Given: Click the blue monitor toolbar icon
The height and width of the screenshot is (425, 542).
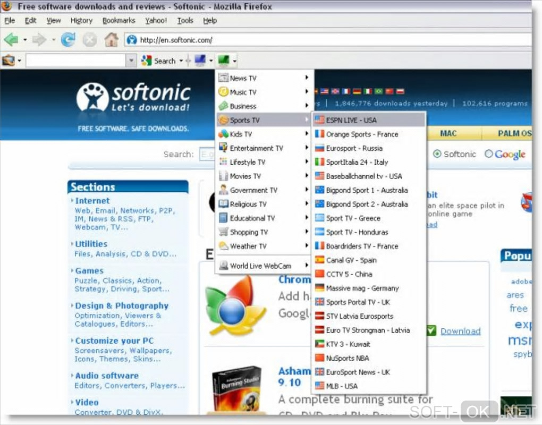Looking at the screenshot, I should 200,61.
